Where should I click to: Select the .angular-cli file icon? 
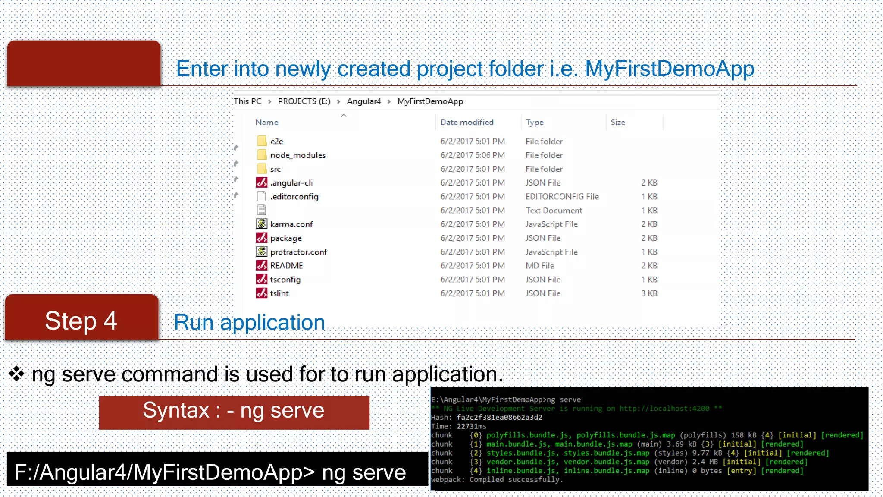pos(262,182)
